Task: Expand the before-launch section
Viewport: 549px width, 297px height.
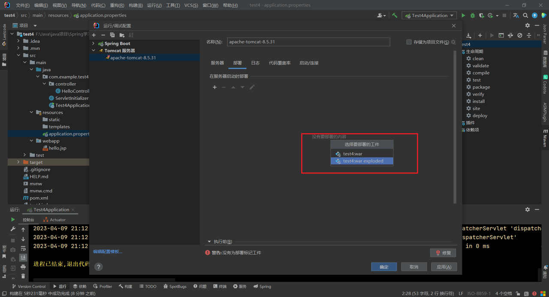Action: 209,242
